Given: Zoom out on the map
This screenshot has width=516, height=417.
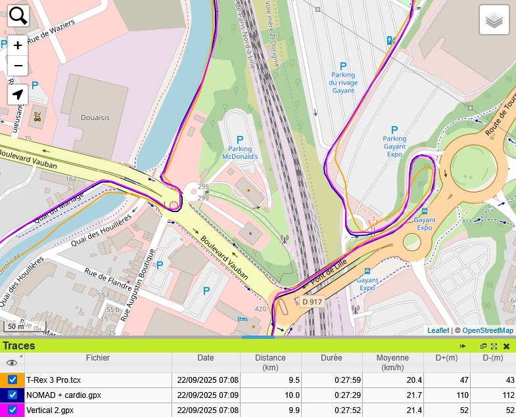Looking at the screenshot, I should tap(18, 66).
